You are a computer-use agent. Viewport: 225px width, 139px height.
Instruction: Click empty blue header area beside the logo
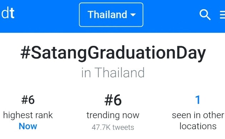[46, 16]
